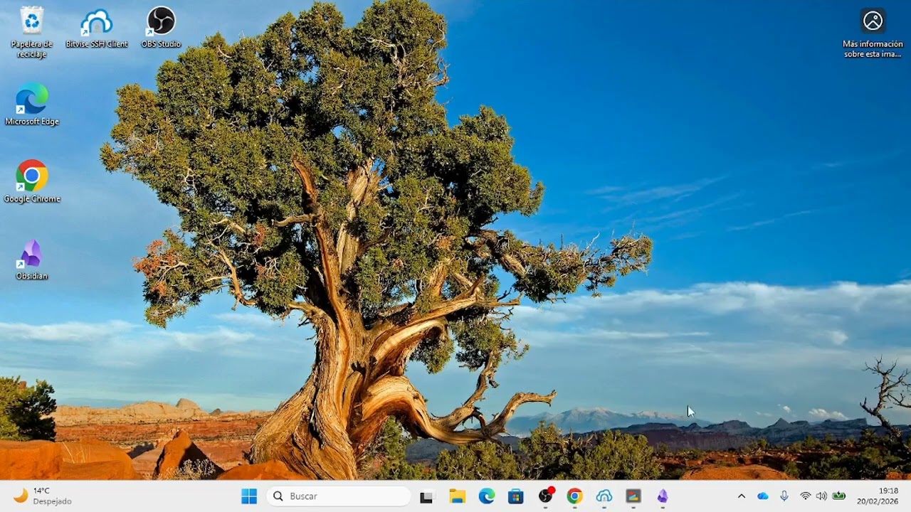Select the OBS Studio desktop shortcut
Screen dimensions: 911x512
161,27
